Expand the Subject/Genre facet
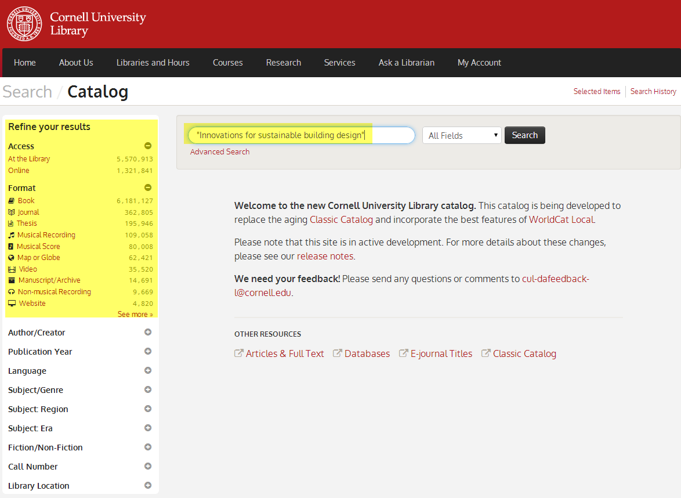Screen dimensions: 681x498 click(x=148, y=389)
